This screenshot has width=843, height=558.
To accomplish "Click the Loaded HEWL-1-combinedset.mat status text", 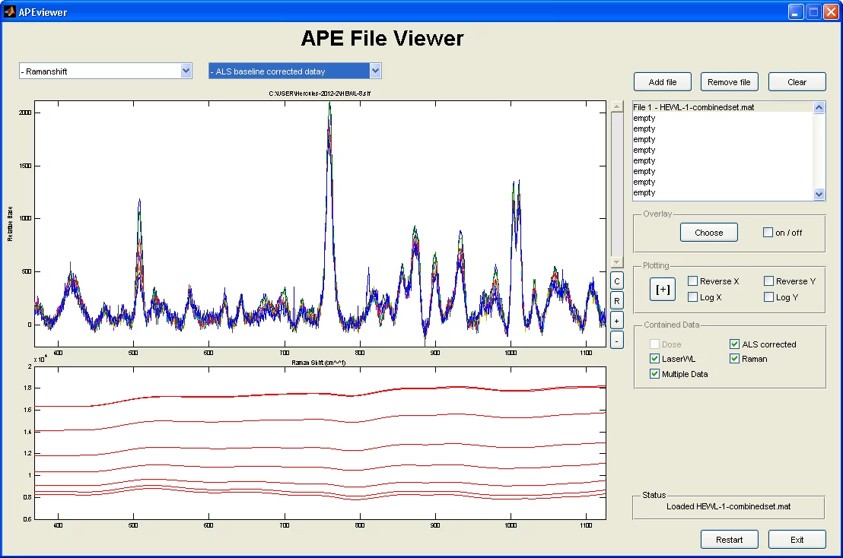I will (x=728, y=506).
